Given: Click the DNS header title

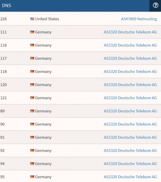Looking at the screenshot, I should (x=7, y=5).
